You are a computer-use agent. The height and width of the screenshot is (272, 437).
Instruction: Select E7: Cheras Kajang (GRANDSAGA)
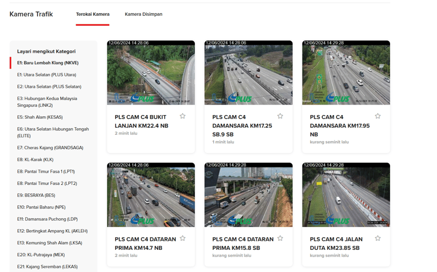(x=50, y=147)
